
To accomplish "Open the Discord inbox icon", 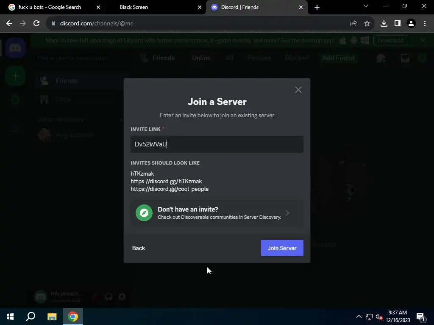I will tap(405, 58).
